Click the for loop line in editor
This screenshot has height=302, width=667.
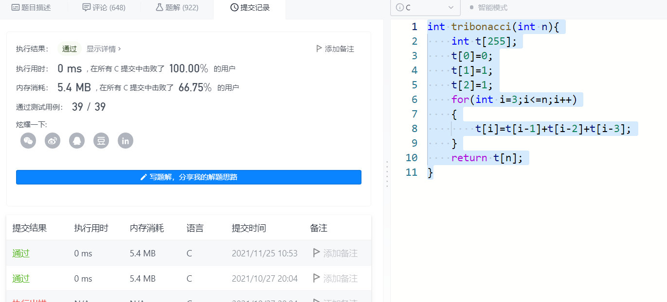click(514, 100)
